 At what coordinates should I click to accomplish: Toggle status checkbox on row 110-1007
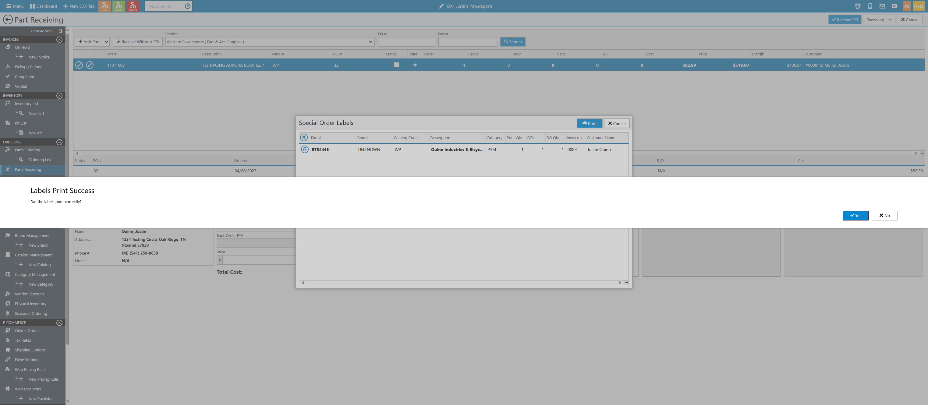pyautogui.click(x=396, y=65)
